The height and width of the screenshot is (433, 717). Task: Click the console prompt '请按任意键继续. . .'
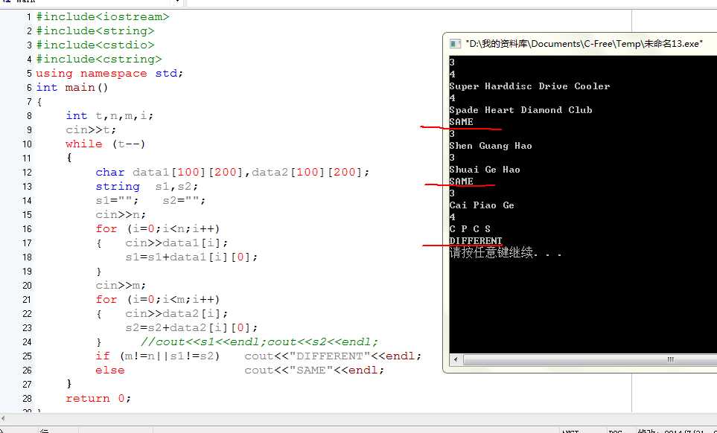506,253
